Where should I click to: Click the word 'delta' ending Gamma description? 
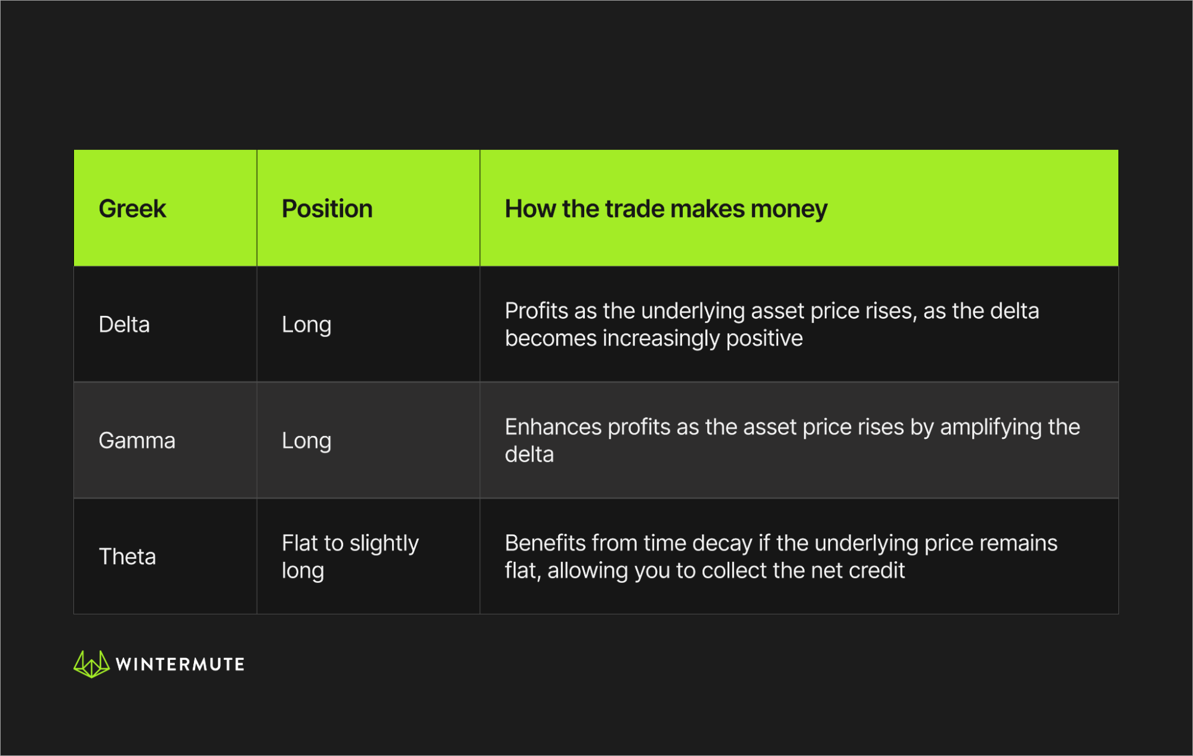tap(529, 454)
